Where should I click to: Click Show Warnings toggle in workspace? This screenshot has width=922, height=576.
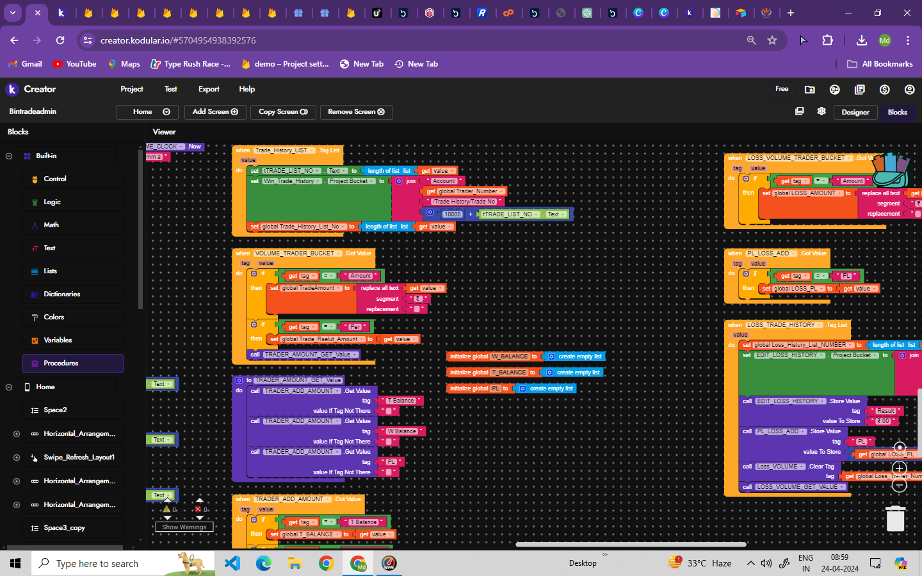(184, 527)
